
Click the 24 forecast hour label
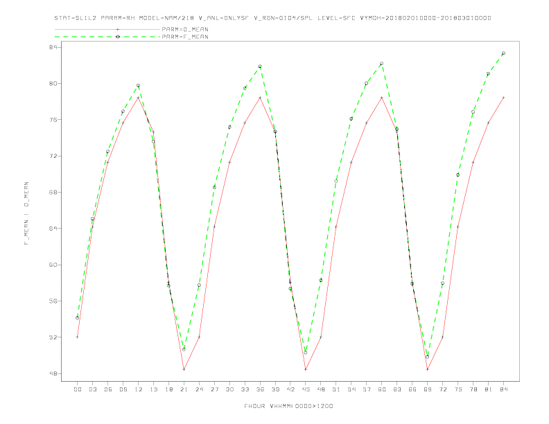coord(199,389)
